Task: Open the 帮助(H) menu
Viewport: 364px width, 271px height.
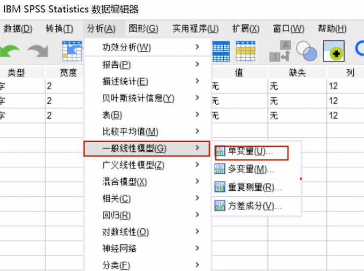Action: tap(332, 29)
